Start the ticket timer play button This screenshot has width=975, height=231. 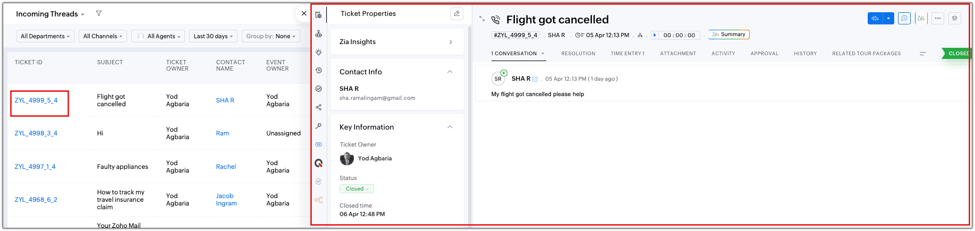(x=655, y=35)
